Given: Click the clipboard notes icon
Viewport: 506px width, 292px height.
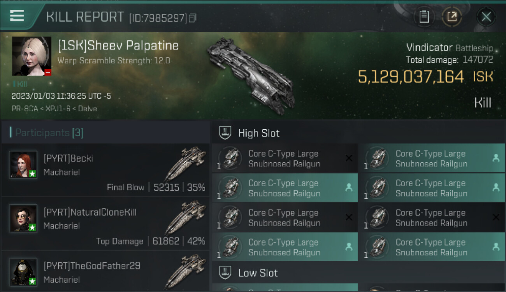Looking at the screenshot, I should coord(424,17).
